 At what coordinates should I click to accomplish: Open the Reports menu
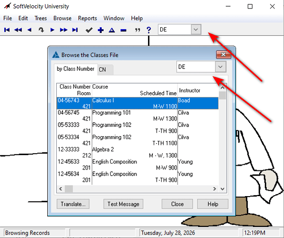87,18
